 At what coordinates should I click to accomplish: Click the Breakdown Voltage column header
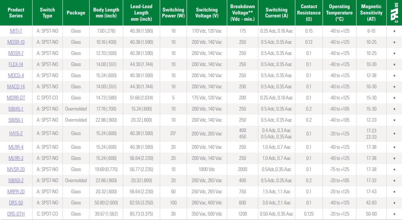(243, 13)
